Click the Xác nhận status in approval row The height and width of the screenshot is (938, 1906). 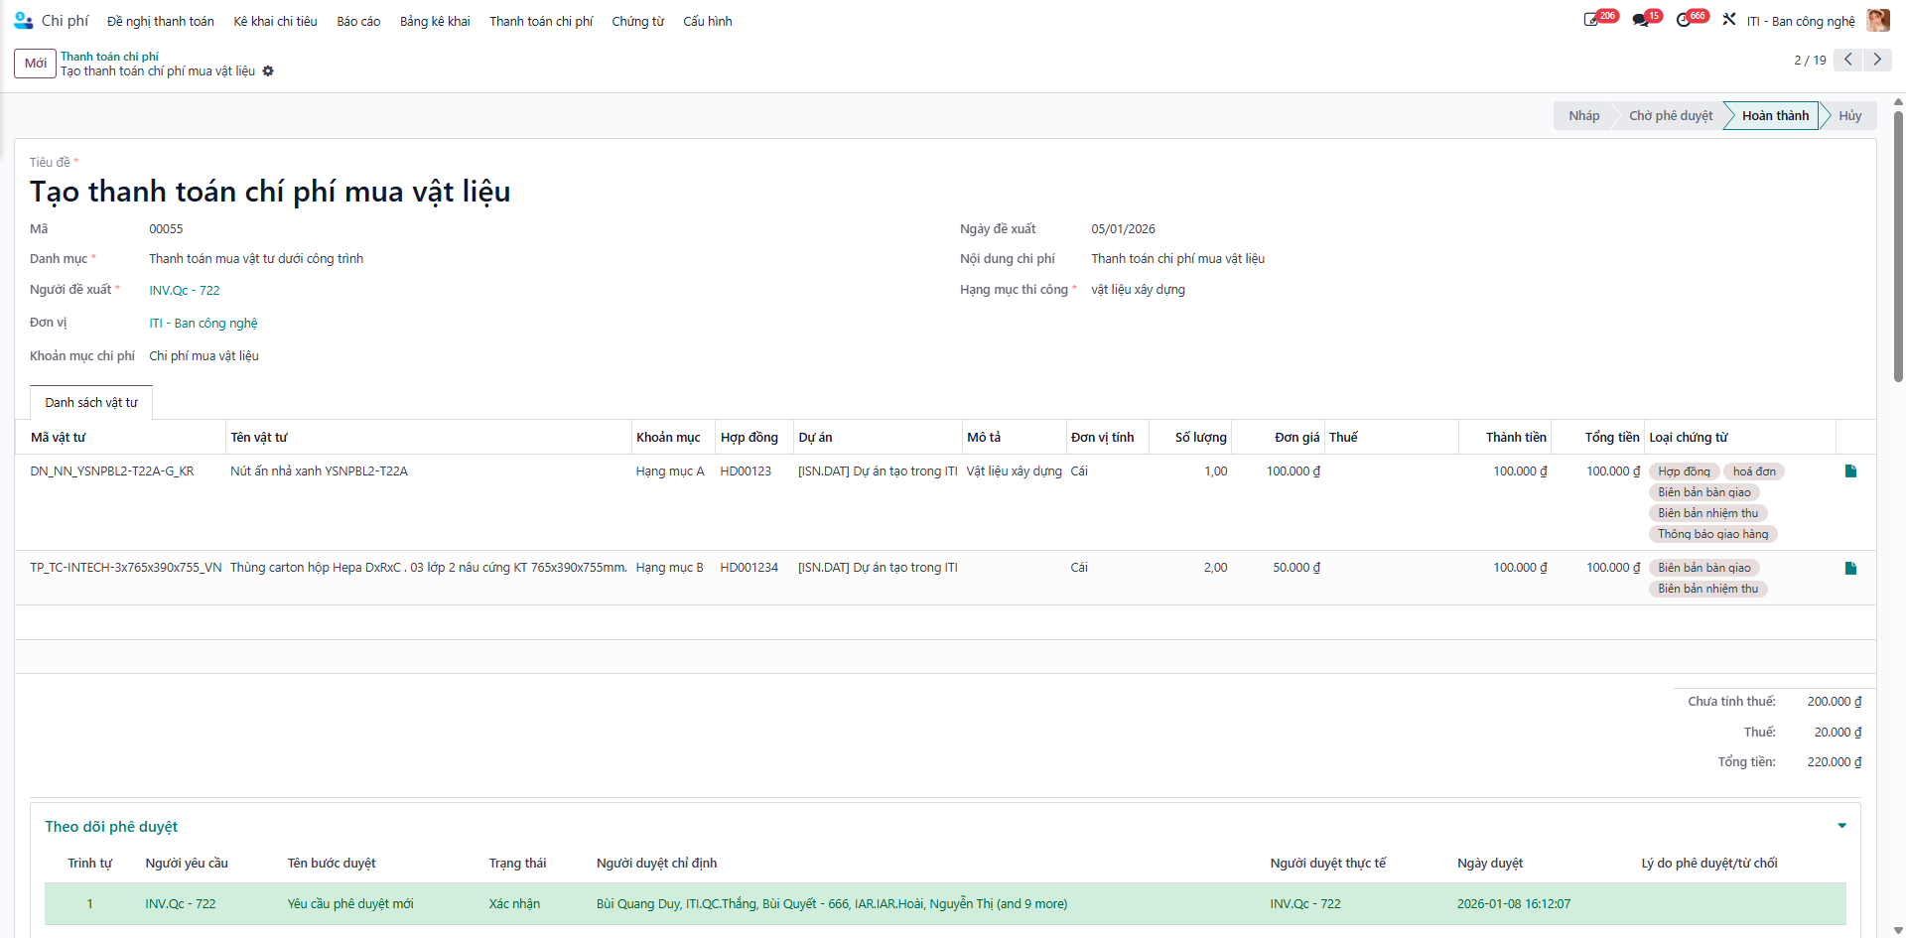pos(514,904)
